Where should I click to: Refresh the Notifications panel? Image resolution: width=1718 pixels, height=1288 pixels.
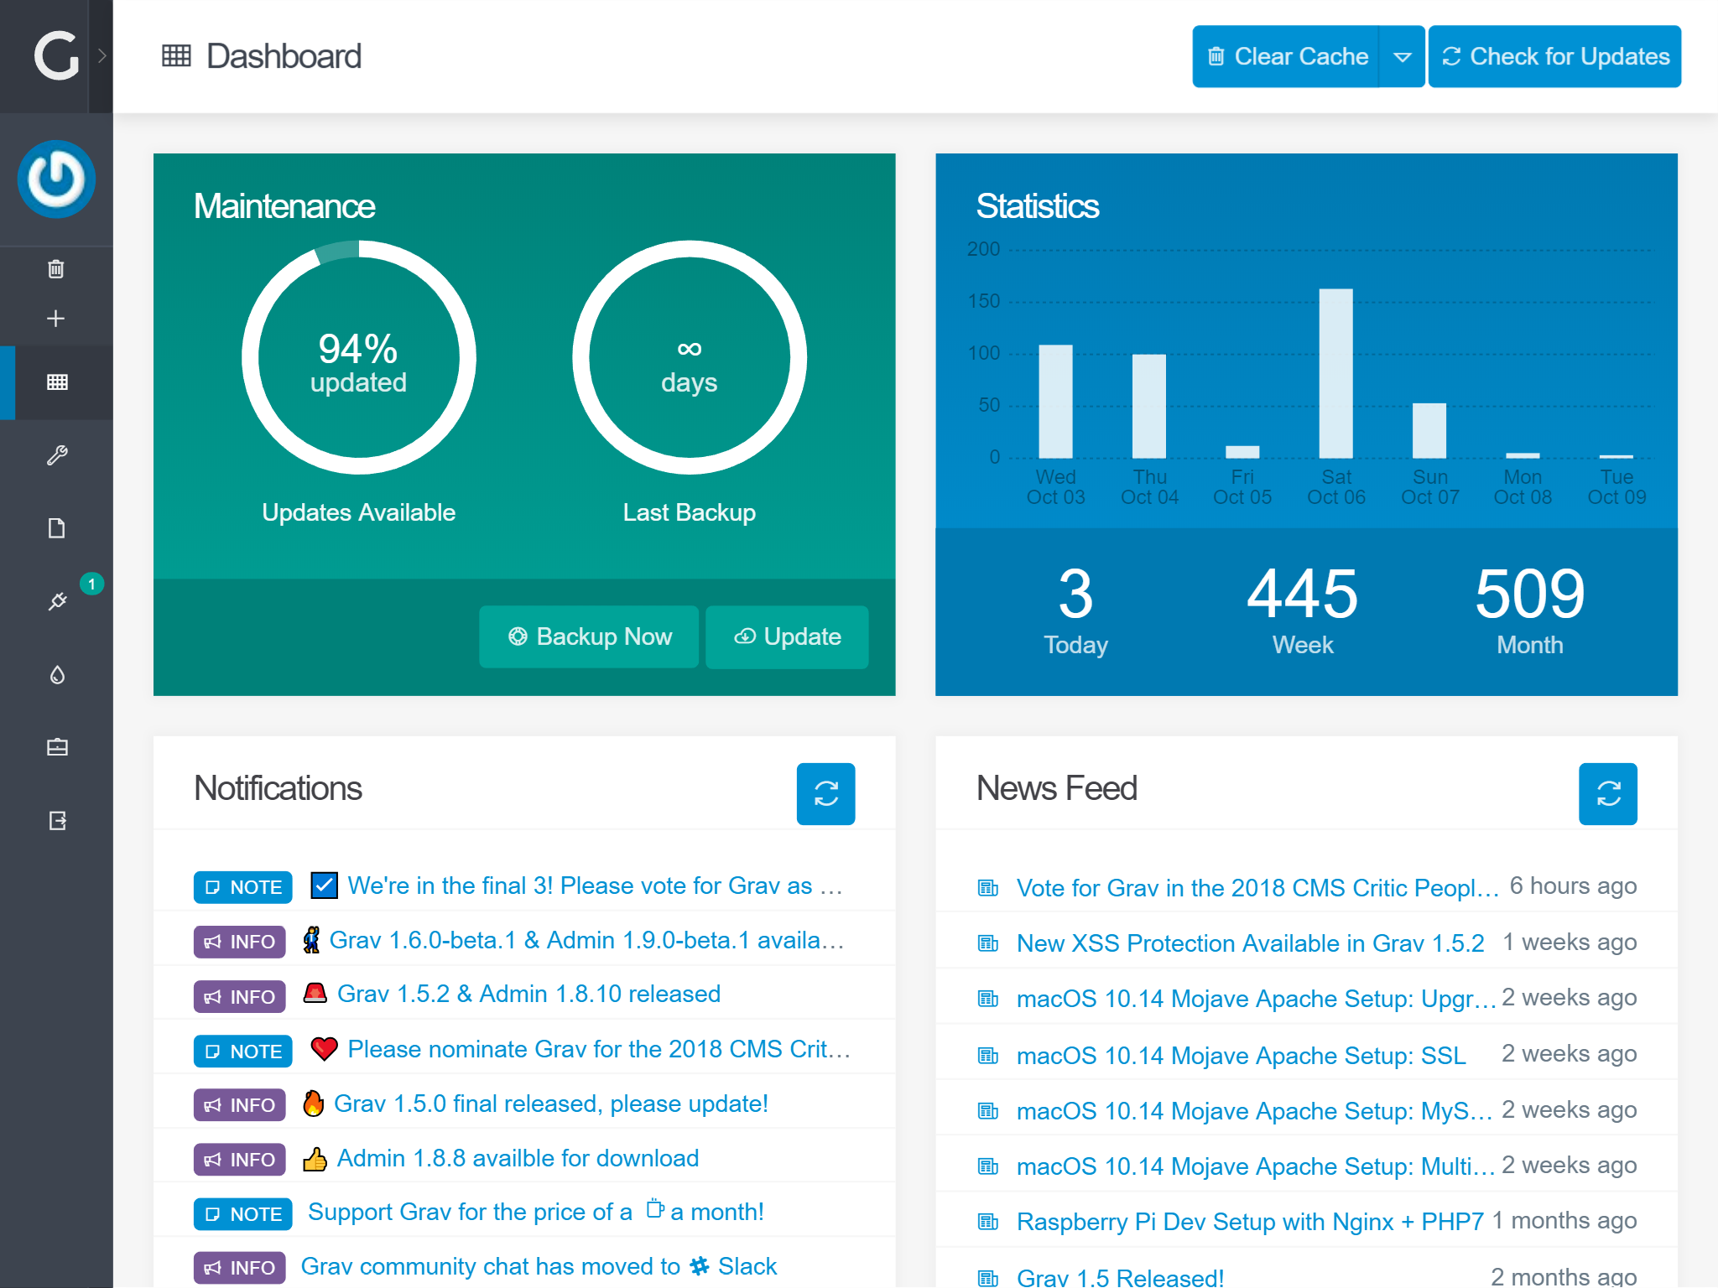pyautogui.click(x=825, y=793)
